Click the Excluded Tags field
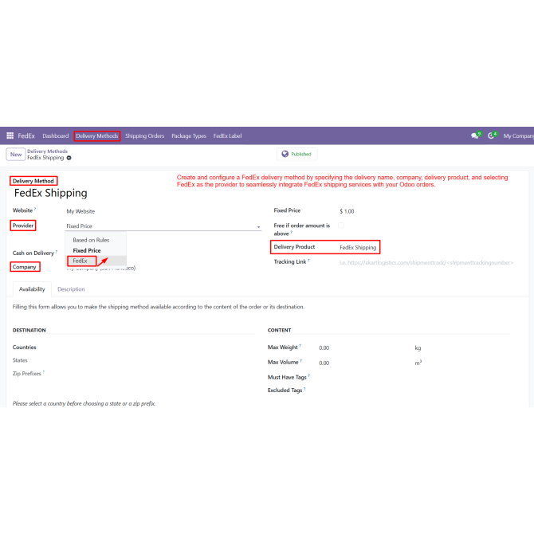Viewport: 534px width, 534px height. coord(285,391)
